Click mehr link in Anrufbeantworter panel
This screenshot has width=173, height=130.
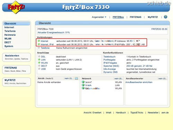(x=163, y=79)
